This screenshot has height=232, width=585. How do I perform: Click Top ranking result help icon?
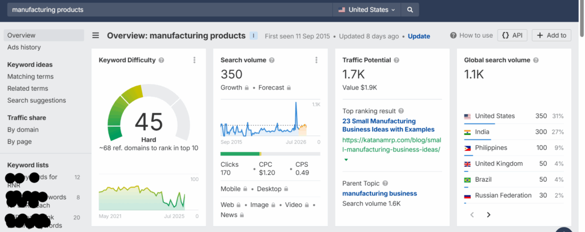point(401,111)
